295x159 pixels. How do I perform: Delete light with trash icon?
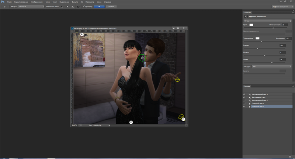pos(290,156)
